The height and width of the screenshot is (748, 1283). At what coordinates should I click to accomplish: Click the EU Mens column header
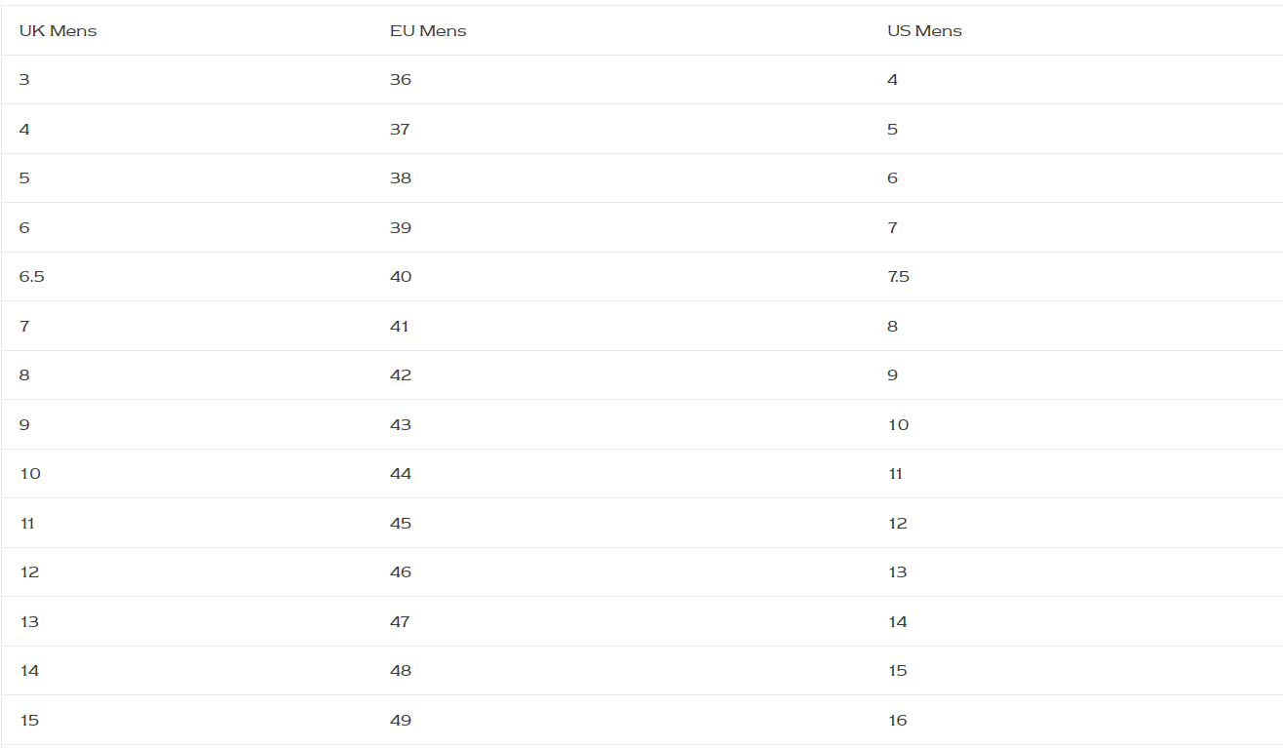tap(428, 31)
